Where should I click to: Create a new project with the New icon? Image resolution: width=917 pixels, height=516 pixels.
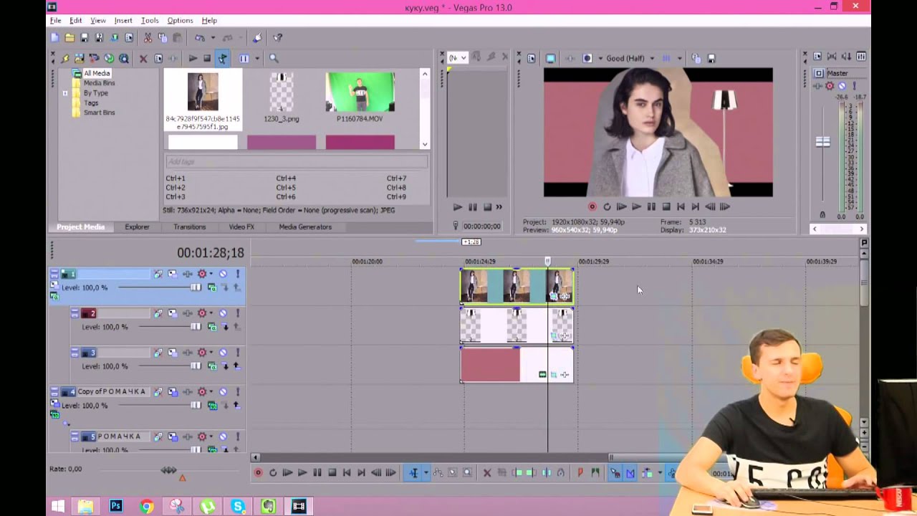55,37
